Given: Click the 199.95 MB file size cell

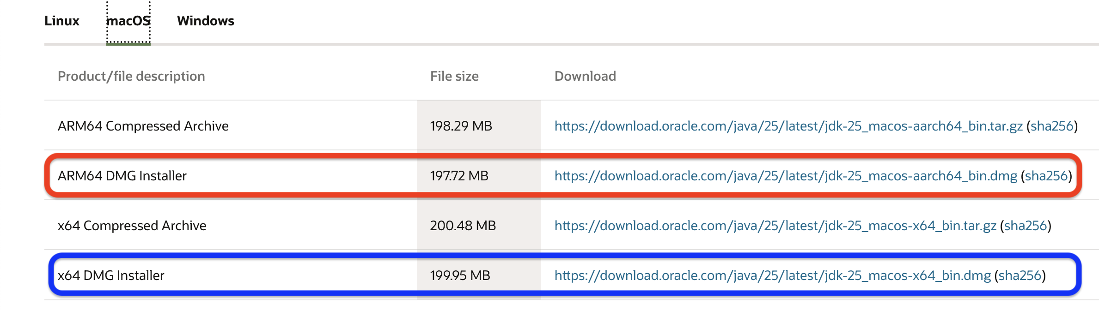Looking at the screenshot, I should tap(460, 276).
